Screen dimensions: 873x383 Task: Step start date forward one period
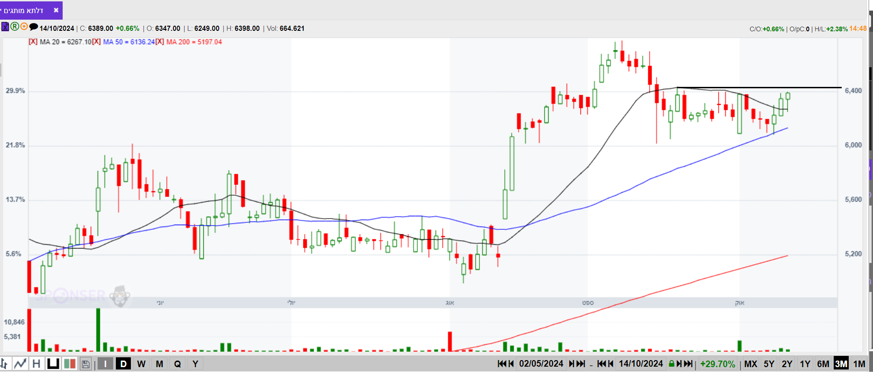pos(572,364)
